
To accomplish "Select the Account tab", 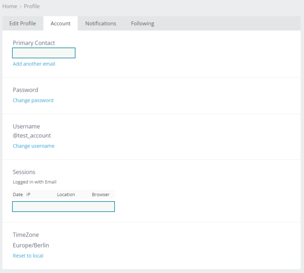I will (60, 23).
